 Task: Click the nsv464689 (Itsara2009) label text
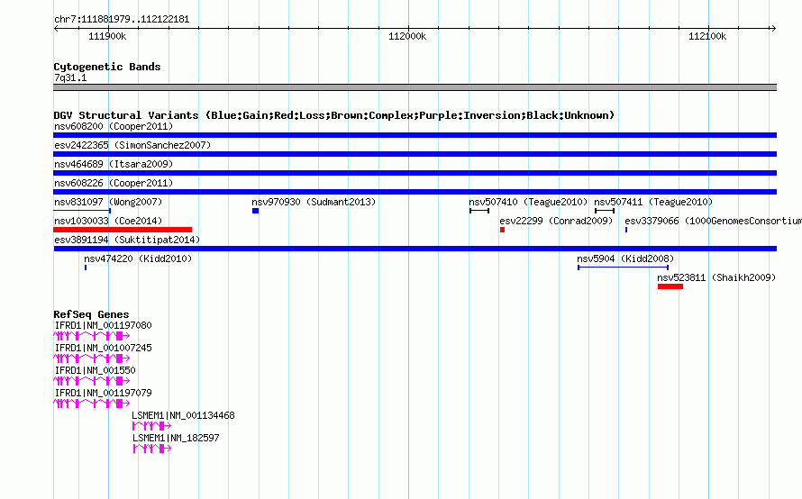pos(114,164)
